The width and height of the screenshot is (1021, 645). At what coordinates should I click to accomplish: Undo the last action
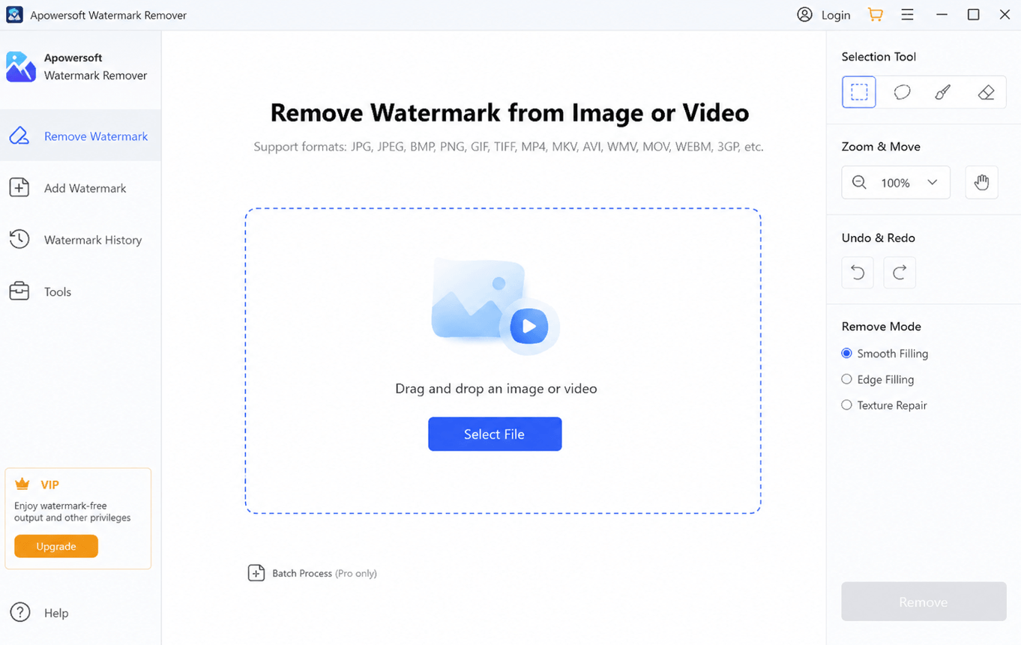pyautogui.click(x=858, y=273)
